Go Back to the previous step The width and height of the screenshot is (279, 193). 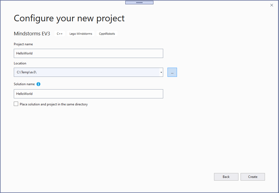click(x=226, y=177)
